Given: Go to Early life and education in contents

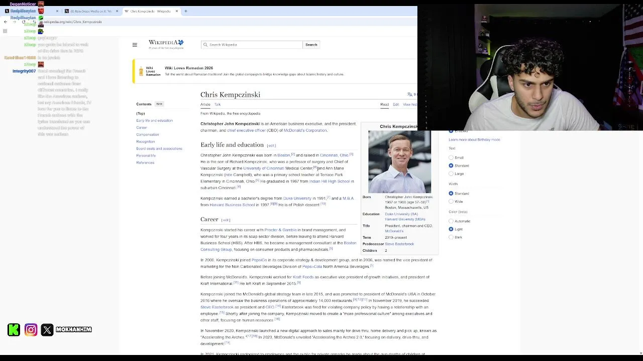Looking at the screenshot, I should (154, 120).
